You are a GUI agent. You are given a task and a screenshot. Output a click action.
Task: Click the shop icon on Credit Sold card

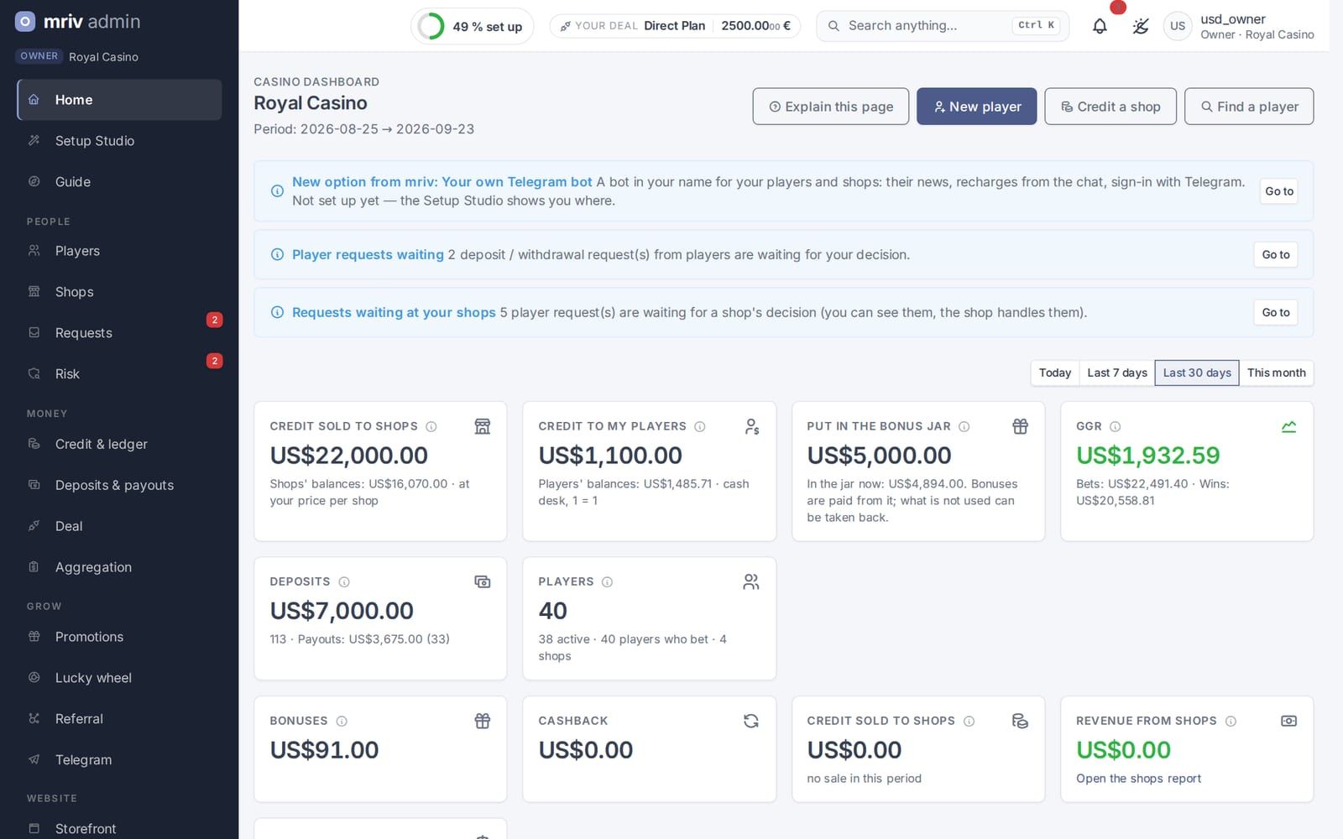(x=483, y=426)
